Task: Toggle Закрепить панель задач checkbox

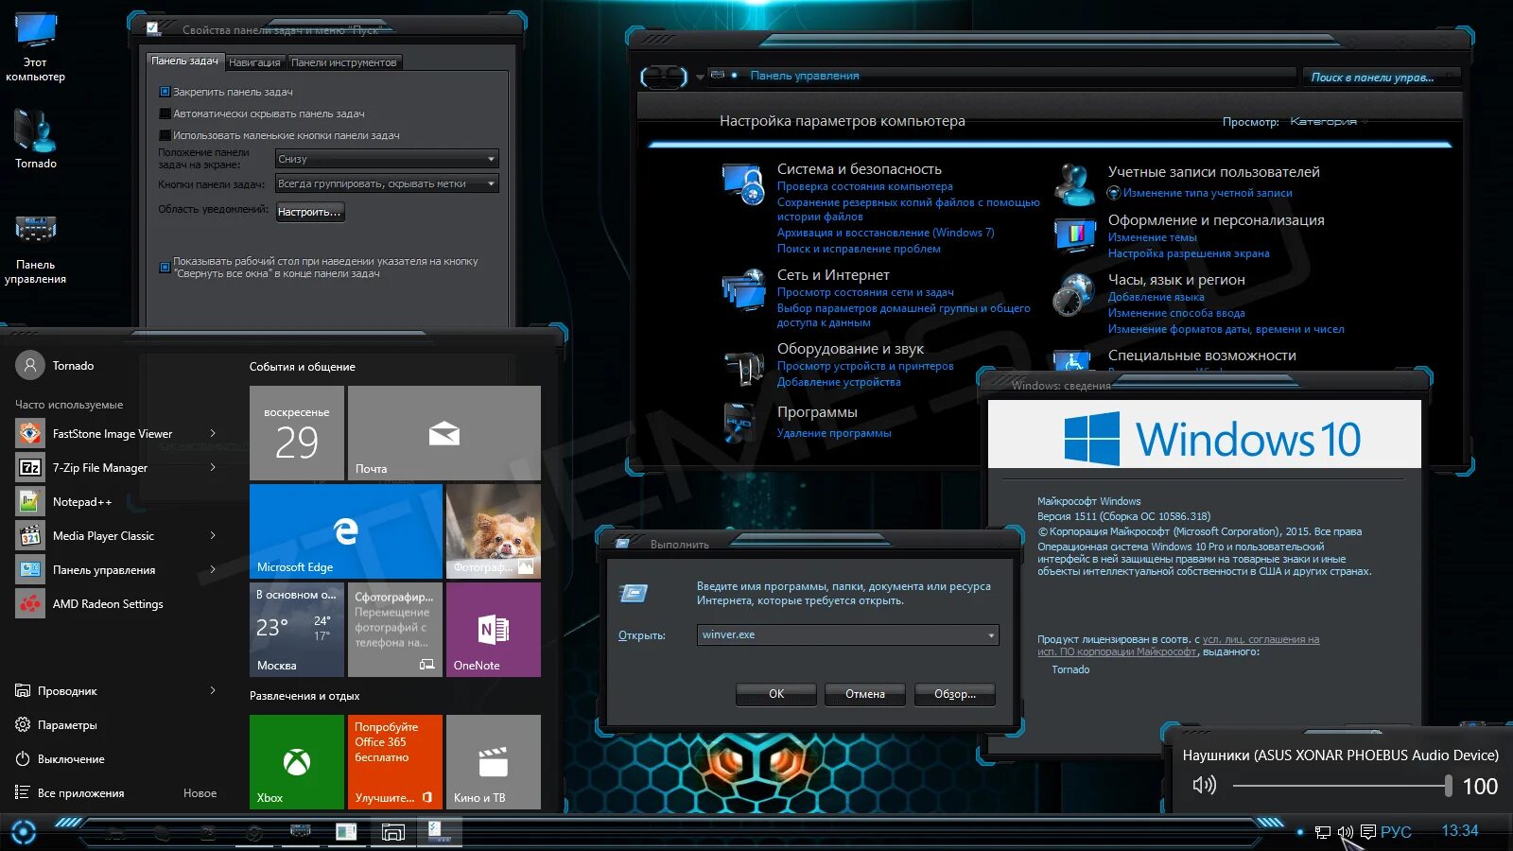Action: tap(165, 92)
